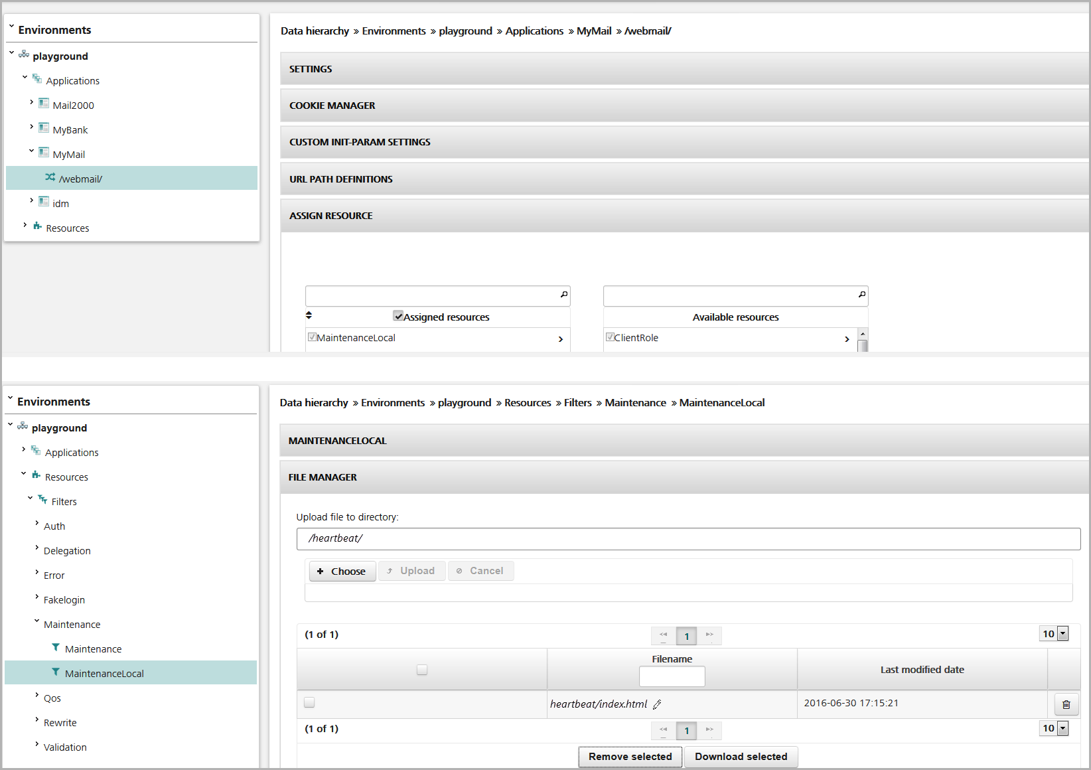1091x770 pixels.
Task: Select the Validation tree item
Action: pyautogui.click(x=65, y=747)
